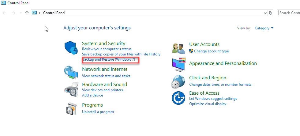Open the System and Security shield icon
The image size is (300, 136).
(x=71, y=48)
